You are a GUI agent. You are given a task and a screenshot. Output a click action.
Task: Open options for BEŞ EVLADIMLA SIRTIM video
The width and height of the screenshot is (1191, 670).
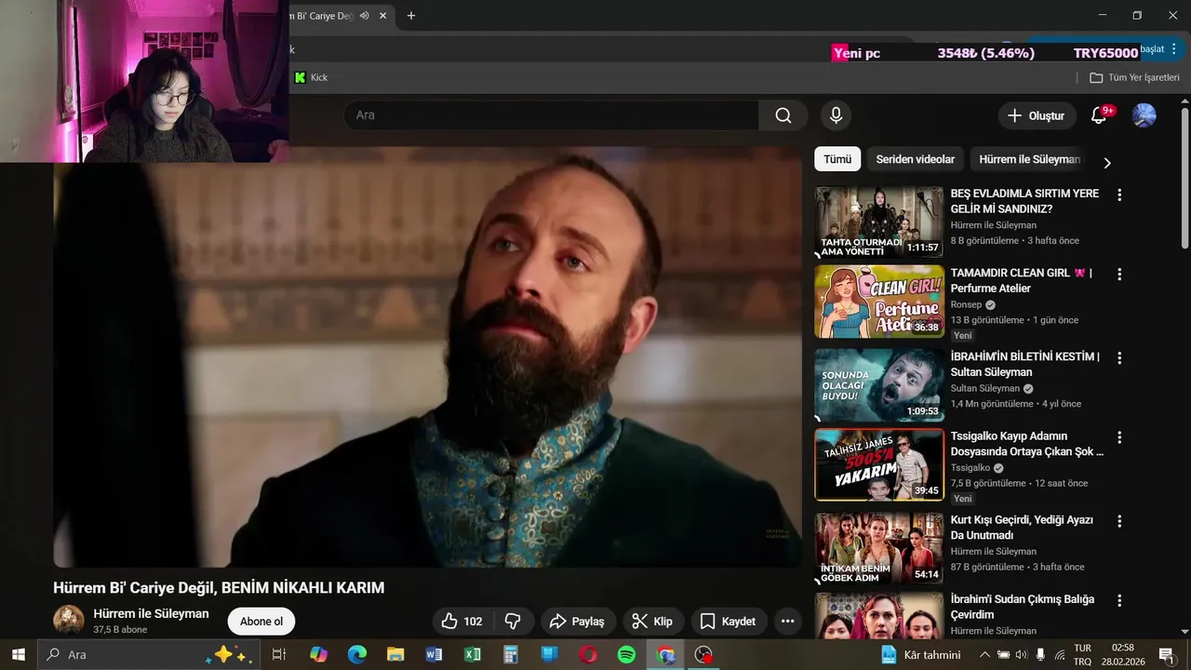click(x=1119, y=195)
